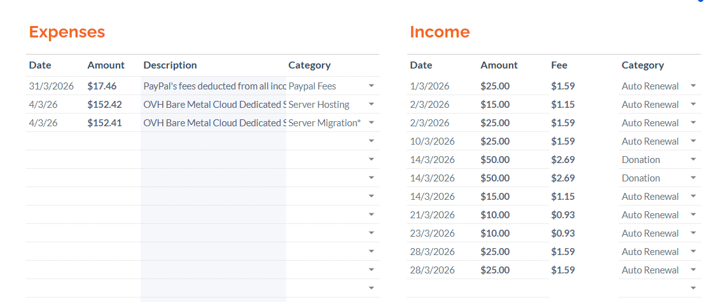
Task: Change category of the 23/3/2026 income row
Action: [693, 233]
